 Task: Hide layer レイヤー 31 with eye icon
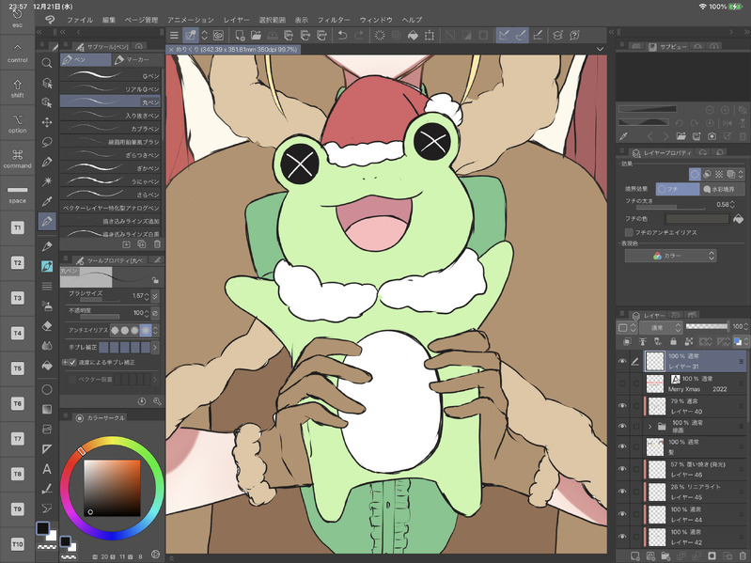[x=622, y=362]
